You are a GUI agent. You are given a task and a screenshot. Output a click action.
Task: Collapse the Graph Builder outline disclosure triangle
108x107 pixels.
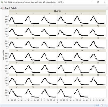click(1, 8)
